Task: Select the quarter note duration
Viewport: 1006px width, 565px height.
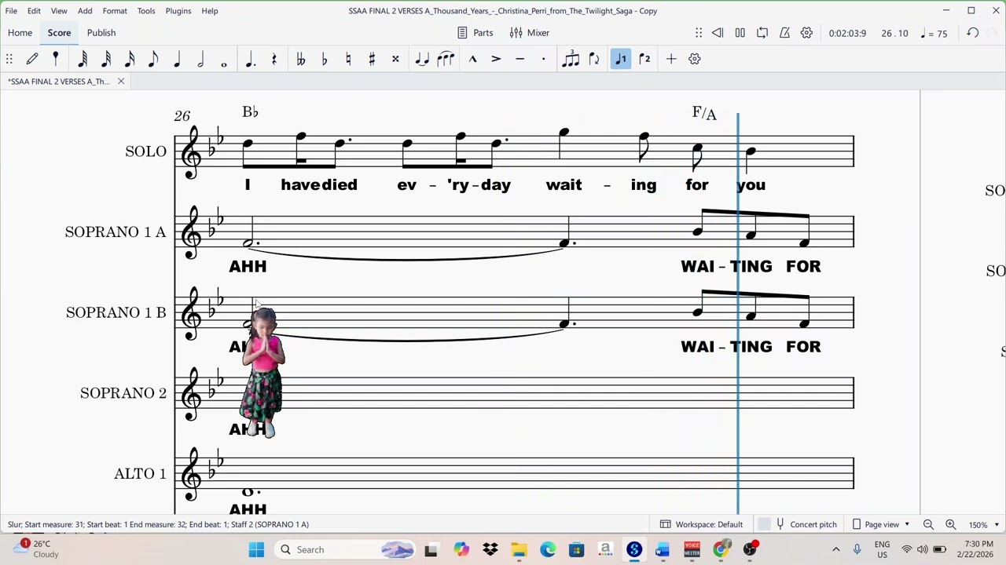Action: click(x=177, y=59)
